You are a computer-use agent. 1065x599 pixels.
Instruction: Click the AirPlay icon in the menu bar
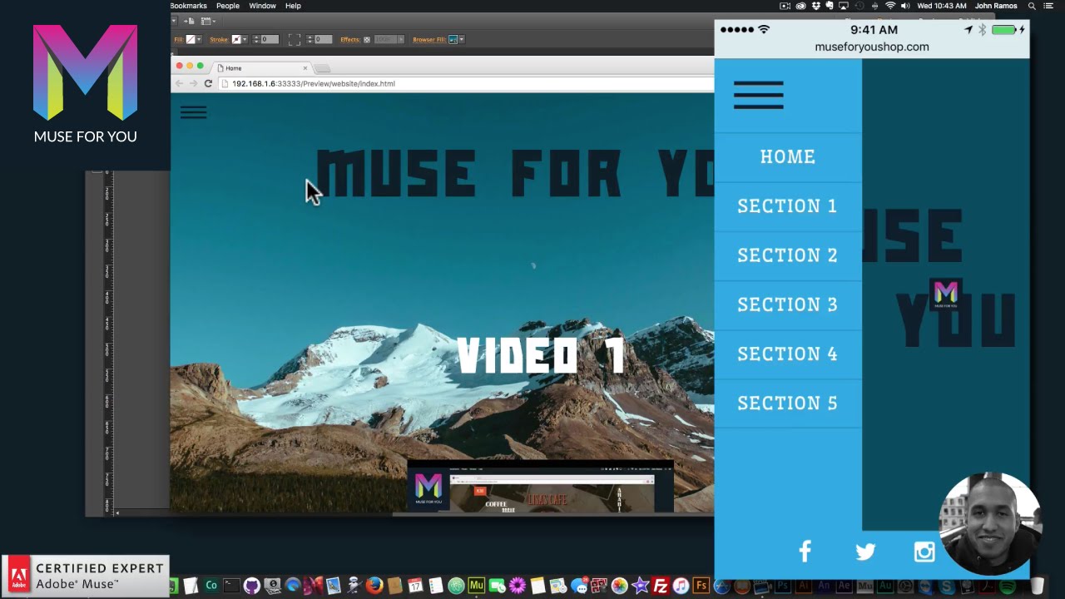pyautogui.click(x=844, y=6)
